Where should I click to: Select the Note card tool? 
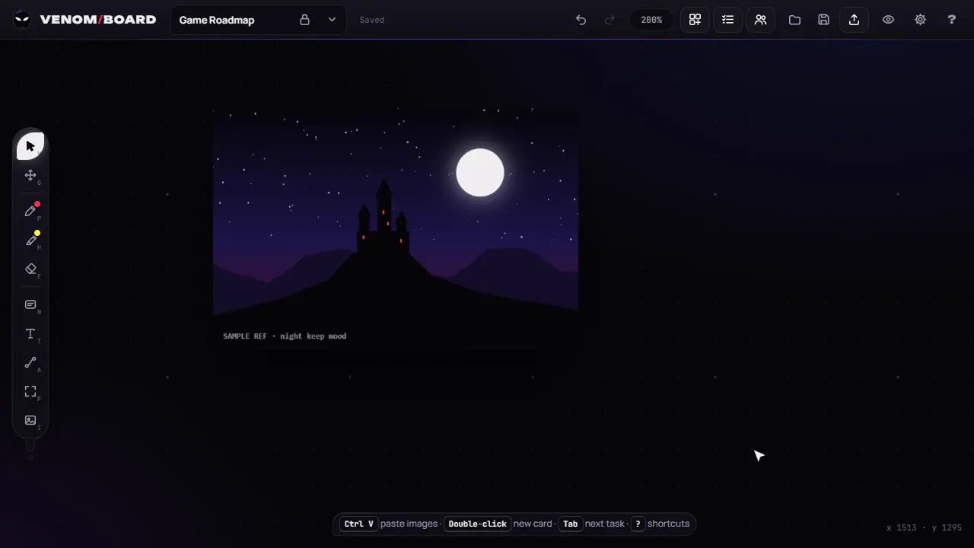point(30,305)
